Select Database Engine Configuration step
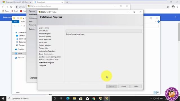This screenshot has height=101, width=180. [50, 57]
